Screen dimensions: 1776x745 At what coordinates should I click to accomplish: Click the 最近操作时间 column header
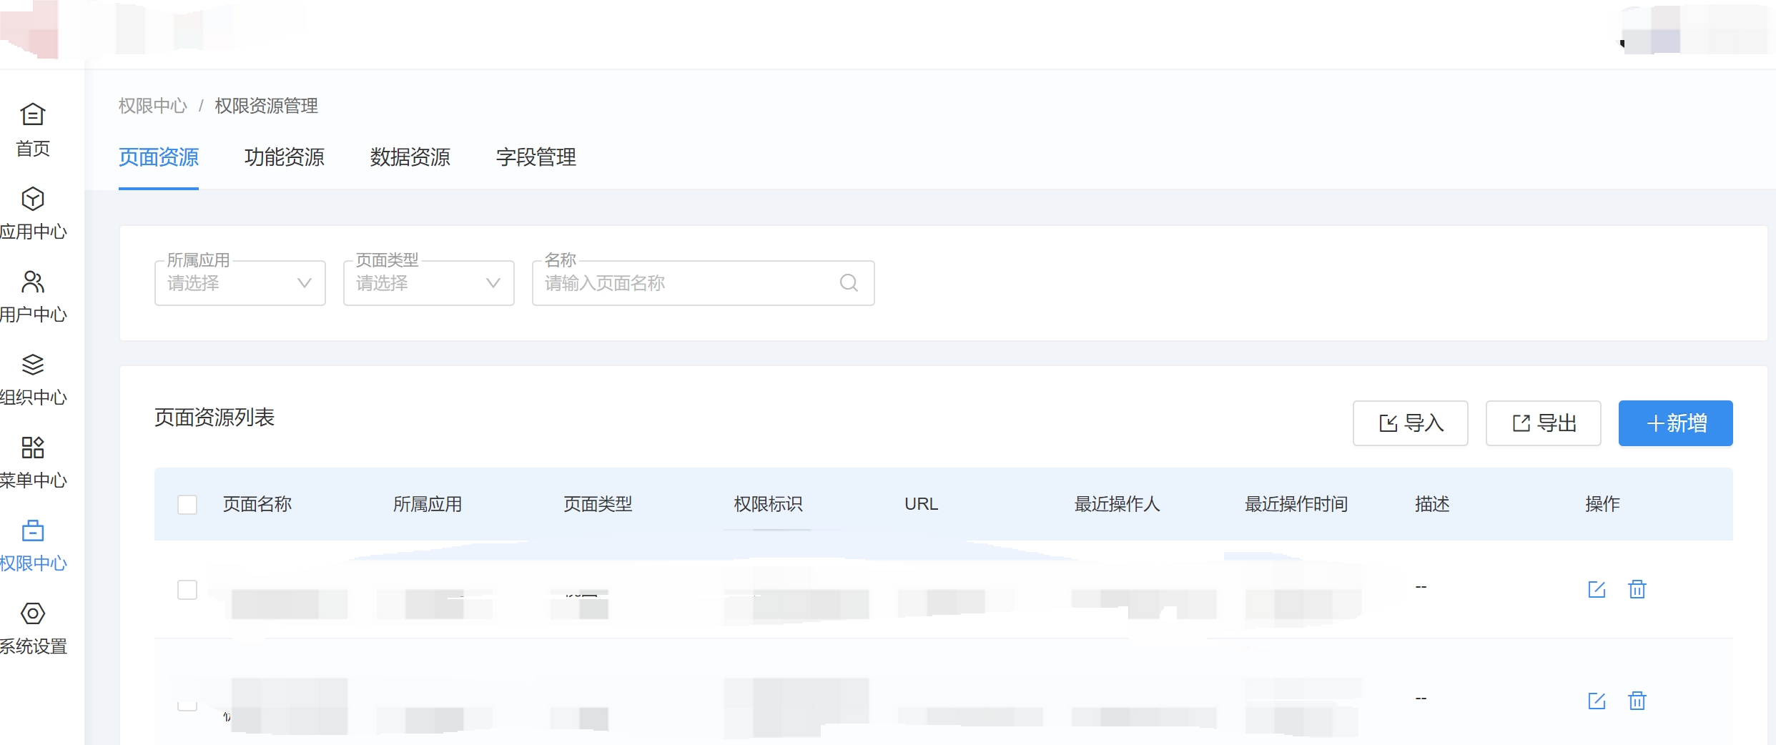point(1296,504)
